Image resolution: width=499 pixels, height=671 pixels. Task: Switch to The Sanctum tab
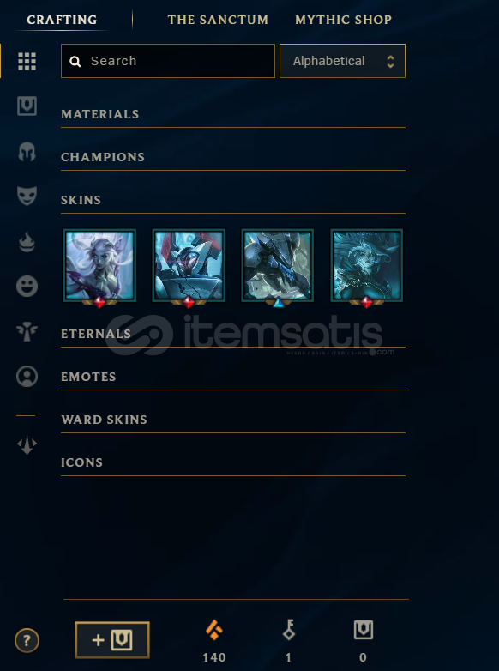coord(218,20)
